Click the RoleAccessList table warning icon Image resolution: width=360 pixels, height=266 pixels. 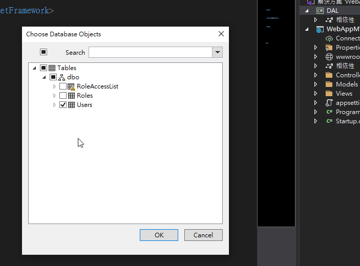pyautogui.click(x=71, y=86)
